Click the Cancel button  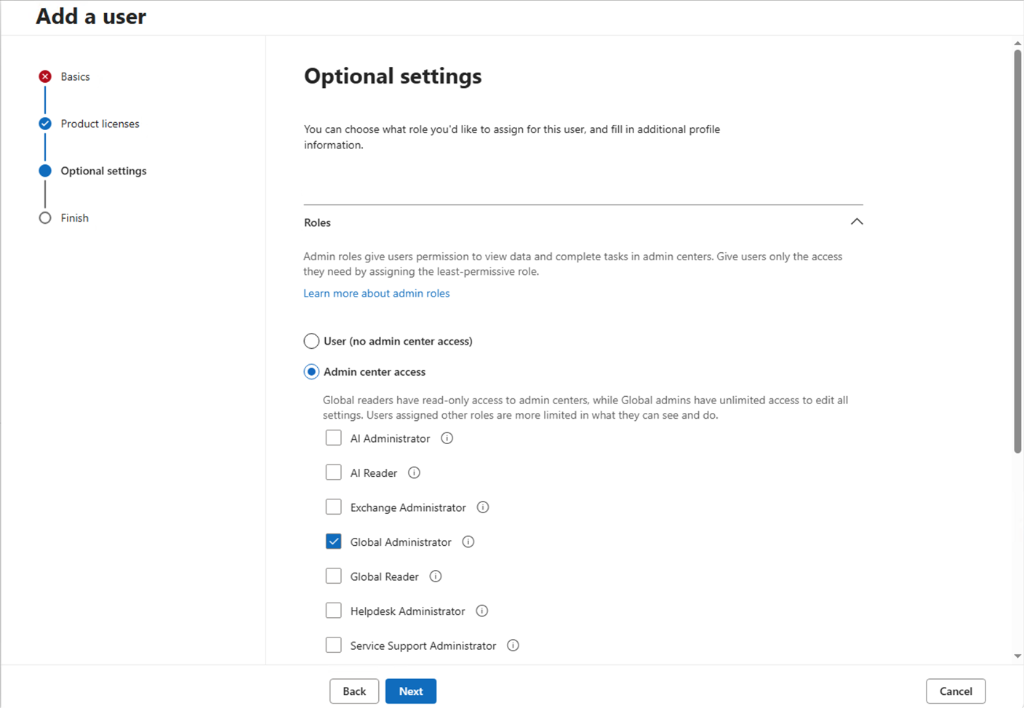pos(956,691)
